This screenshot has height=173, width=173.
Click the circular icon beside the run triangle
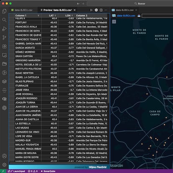96,10
